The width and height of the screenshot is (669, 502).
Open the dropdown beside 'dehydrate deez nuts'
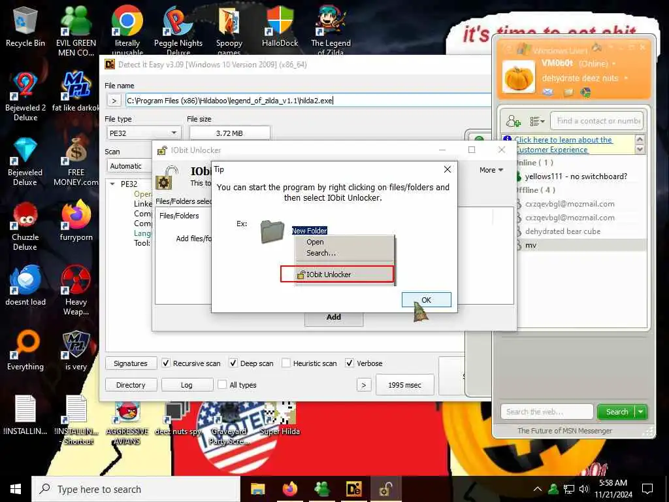(x=626, y=78)
